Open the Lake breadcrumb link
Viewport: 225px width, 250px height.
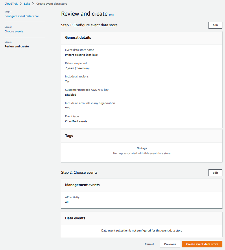pyautogui.click(x=27, y=3)
